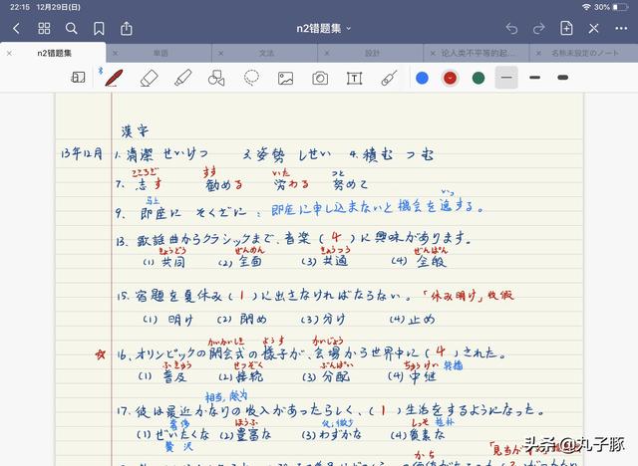
Task: Select the eraser tool
Action: 149,78
